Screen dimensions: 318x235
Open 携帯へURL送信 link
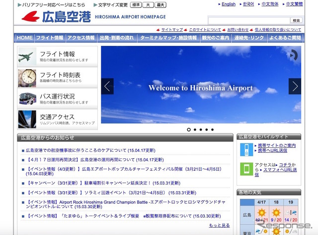272,150
